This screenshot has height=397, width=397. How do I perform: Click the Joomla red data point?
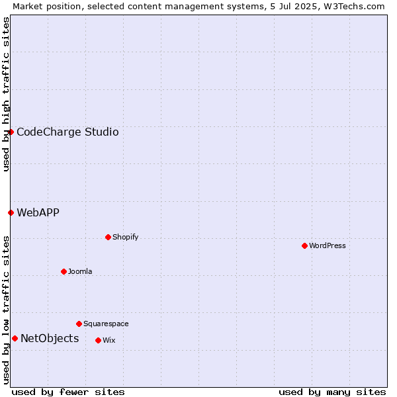[x=64, y=272]
